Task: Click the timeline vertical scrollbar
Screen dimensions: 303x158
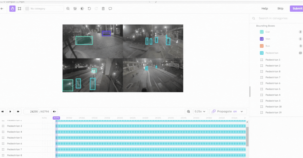Action: pos(247,137)
